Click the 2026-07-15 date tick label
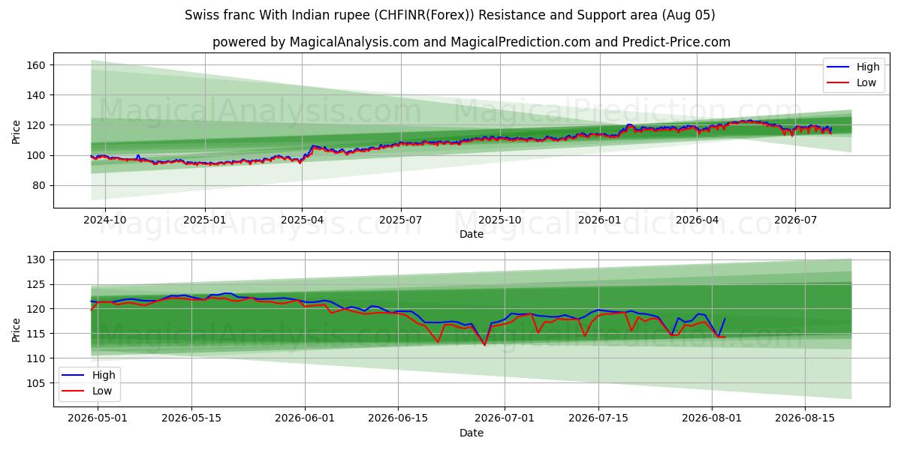 (598, 417)
